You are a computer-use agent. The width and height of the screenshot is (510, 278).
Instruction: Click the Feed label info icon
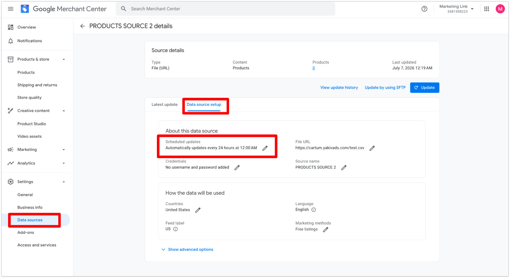(x=176, y=229)
